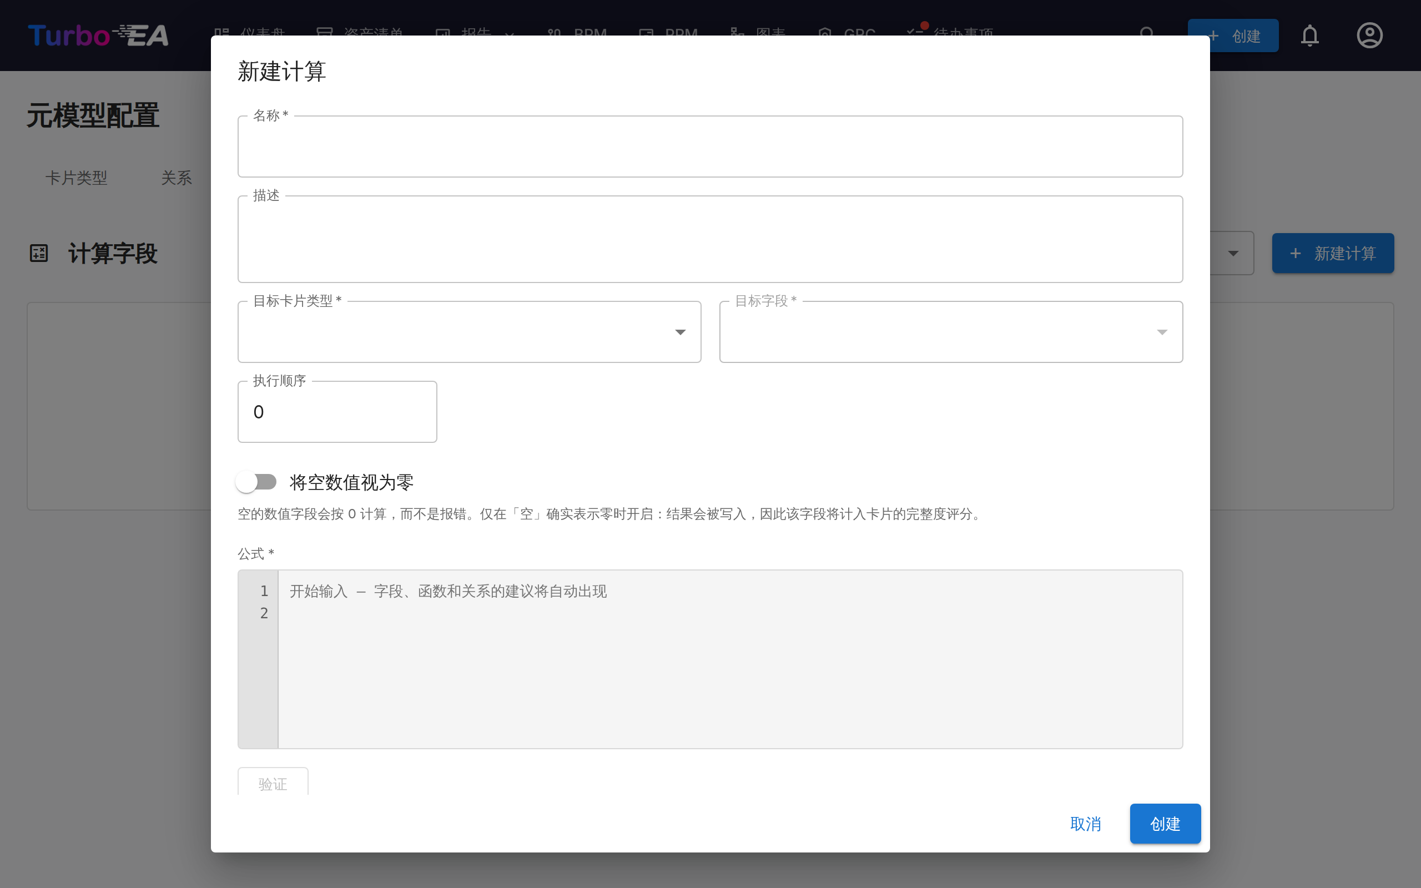Image resolution: width=1421 pixels, height=888 pixels.
Task: Click the 元模型配置 page heading
Action: 93,115
